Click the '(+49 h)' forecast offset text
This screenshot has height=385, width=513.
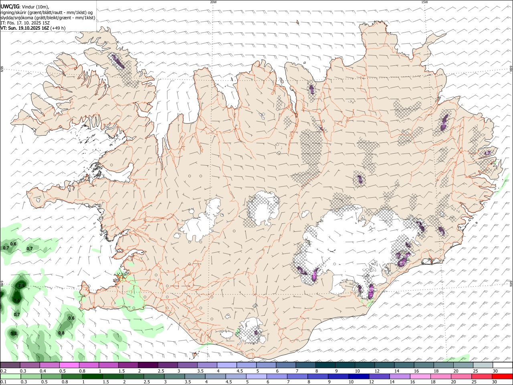coord(58,28)
